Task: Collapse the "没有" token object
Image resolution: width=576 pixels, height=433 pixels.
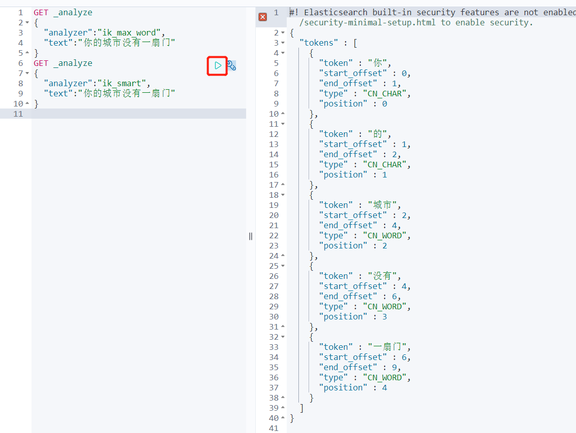Action: 282,265
